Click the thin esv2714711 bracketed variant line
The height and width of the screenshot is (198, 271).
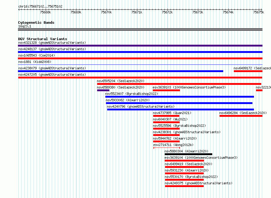coord(167,148)
